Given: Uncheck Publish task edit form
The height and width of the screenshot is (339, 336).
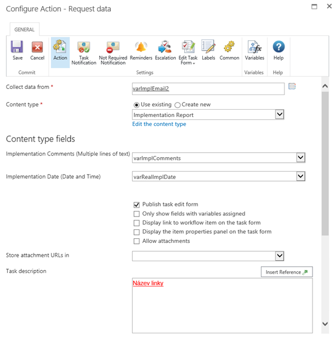Looking at the screenshot, I should click(137, 205).
